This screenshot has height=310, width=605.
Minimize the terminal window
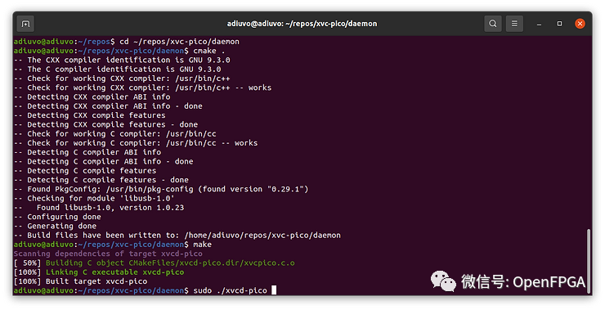tap(539, 24)
